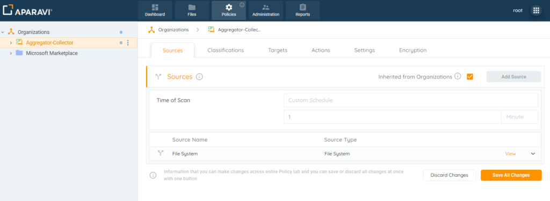This screenshot has width=550, height=201.
Task: Click the blue status dot beside Organizations
Action: 121,32
